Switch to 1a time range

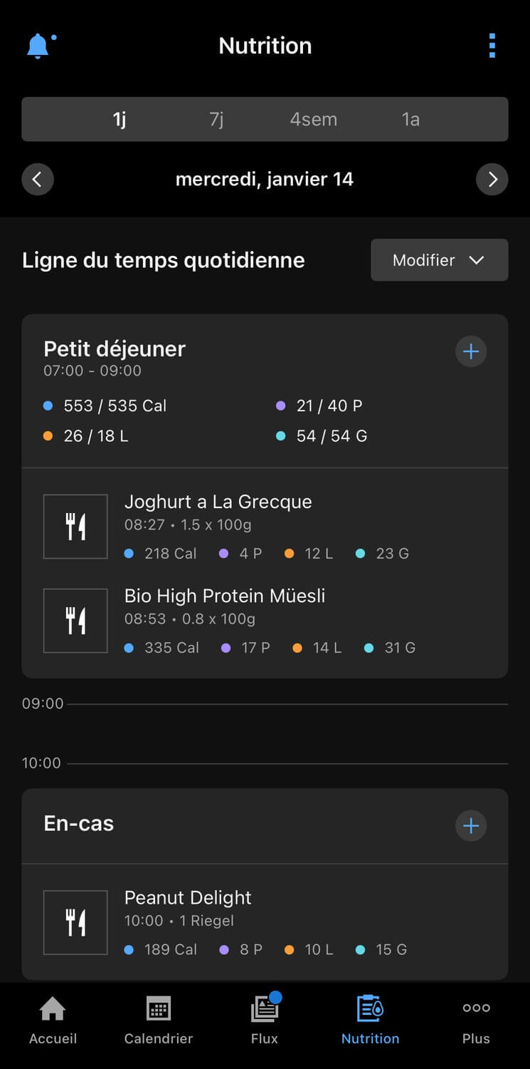[410, 119]
